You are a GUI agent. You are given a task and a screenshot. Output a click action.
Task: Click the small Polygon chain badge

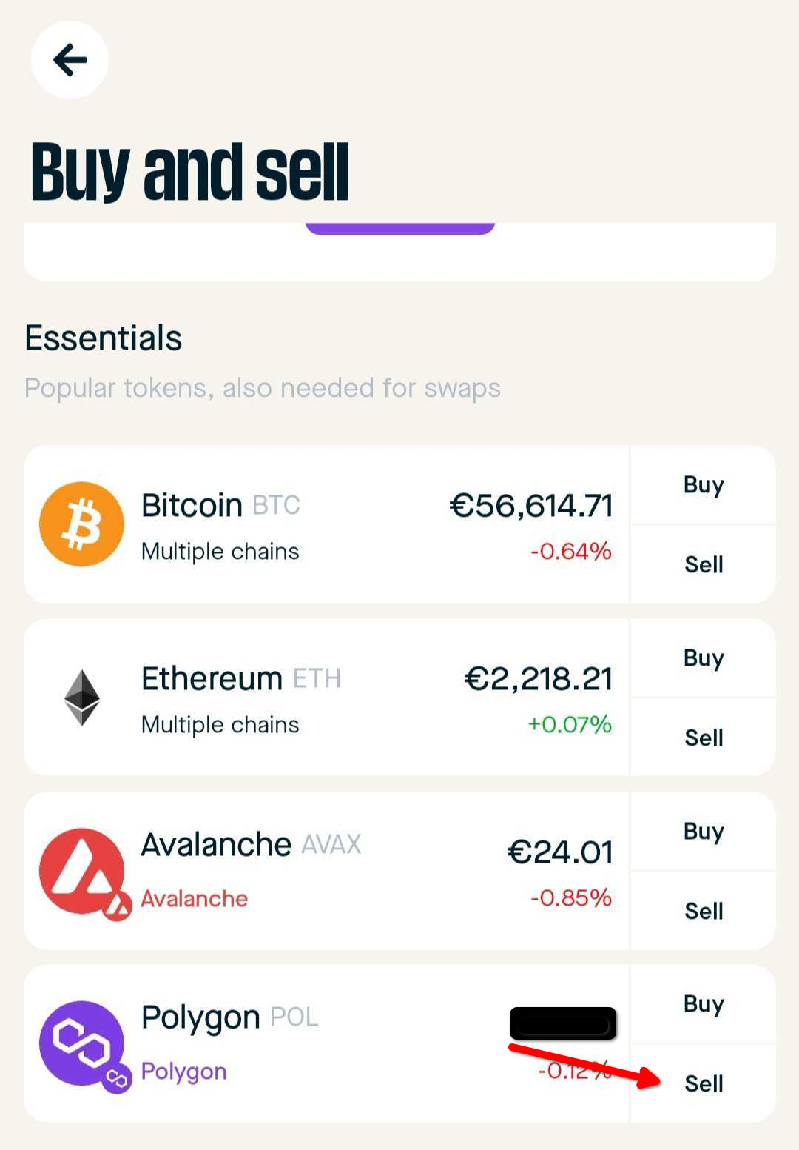coord(116,1078)
